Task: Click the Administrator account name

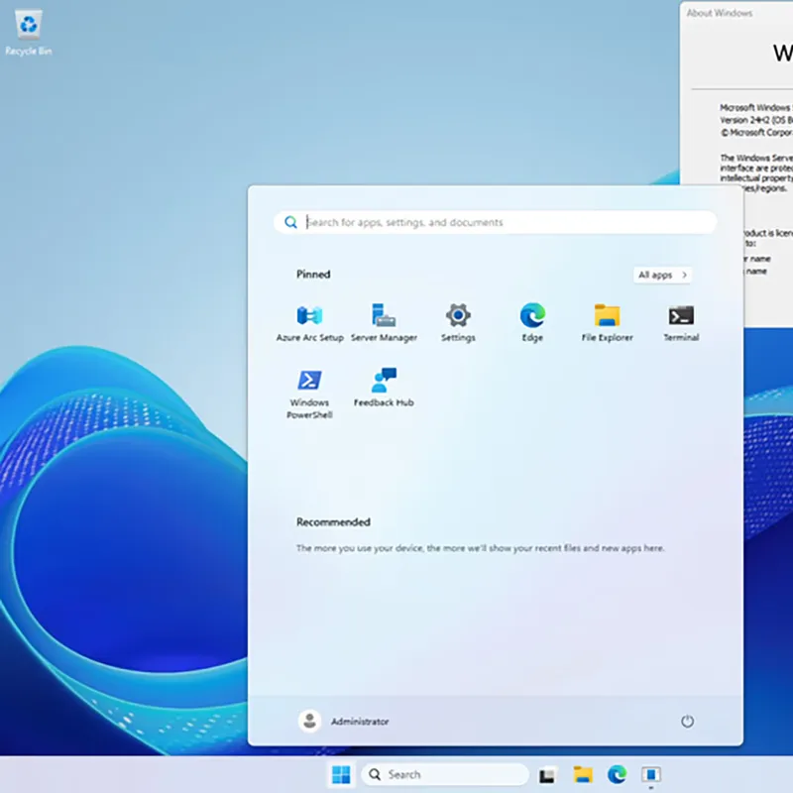Action: [x=360, y=722]
